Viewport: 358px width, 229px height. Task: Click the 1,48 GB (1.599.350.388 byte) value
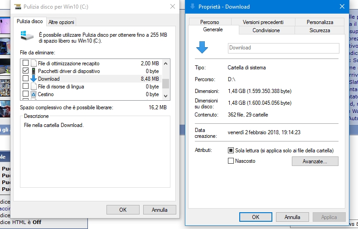pyautogui.click(x=260, y=91)
